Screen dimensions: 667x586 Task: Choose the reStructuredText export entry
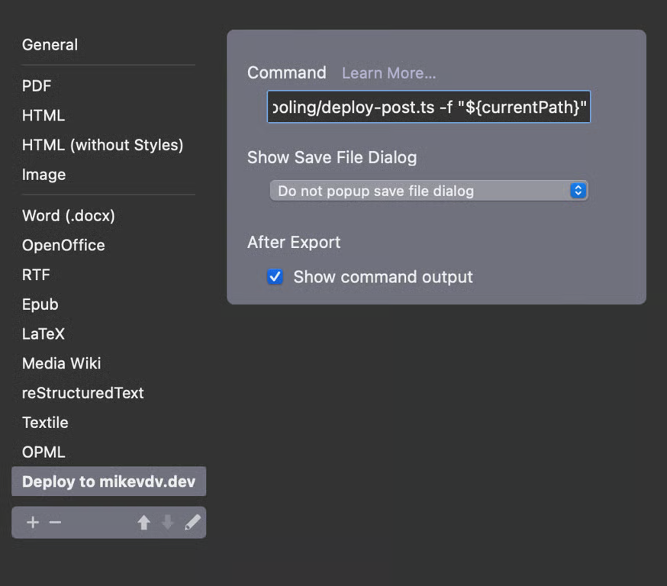tap(83, 393)
